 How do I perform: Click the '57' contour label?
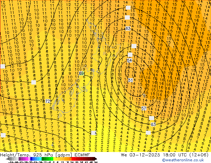click(x=144, y=108)
